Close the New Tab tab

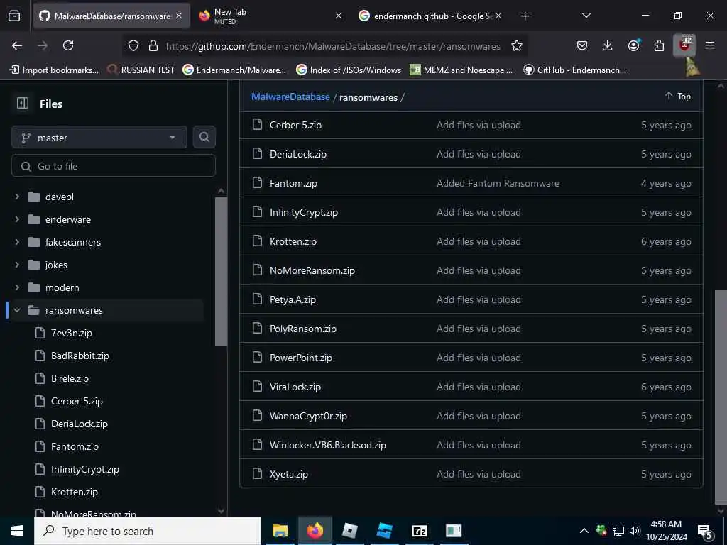[339, 16]
